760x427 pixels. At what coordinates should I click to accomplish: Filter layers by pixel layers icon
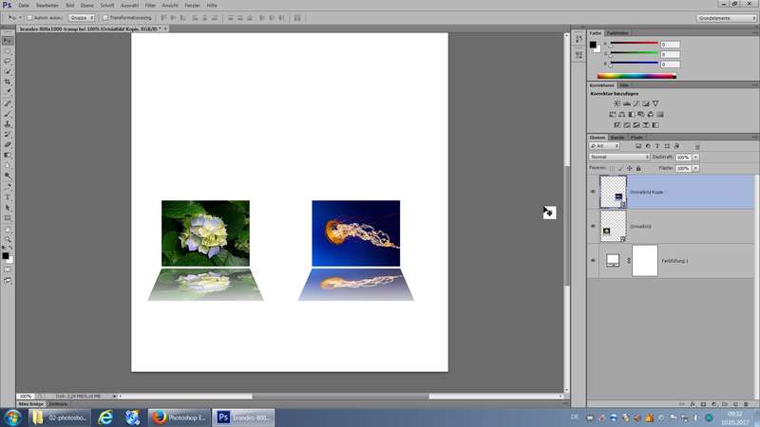638,146
